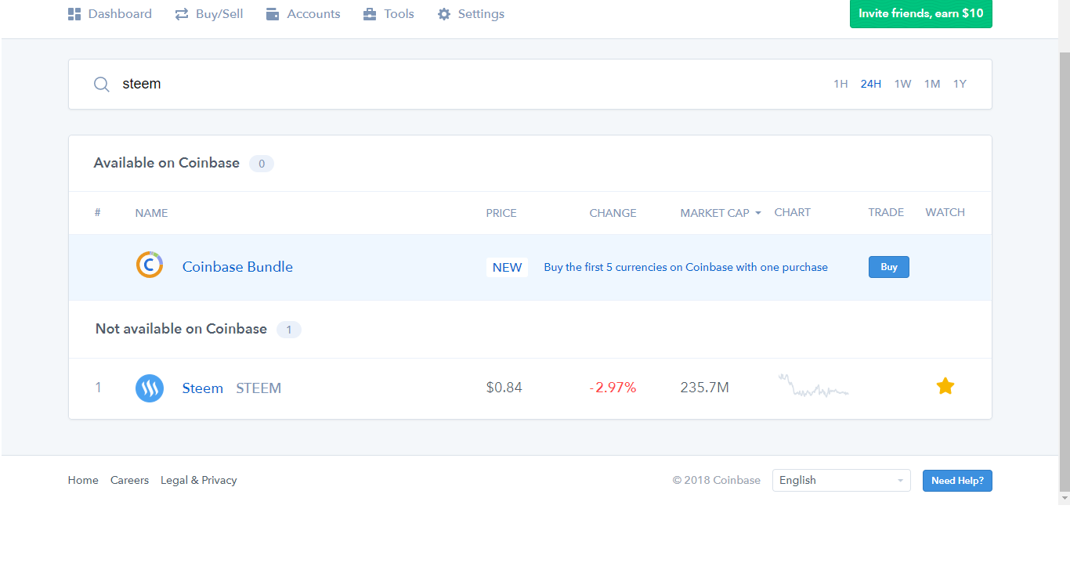Click Buy button for Coinbase Bundle

click(x=889, y=267)
